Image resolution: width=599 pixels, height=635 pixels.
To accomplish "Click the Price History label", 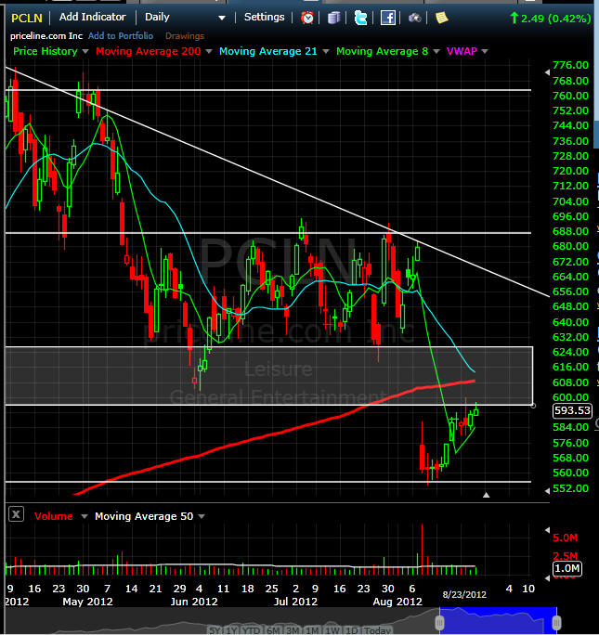I will pyautogui.click(x=45, y=51).
